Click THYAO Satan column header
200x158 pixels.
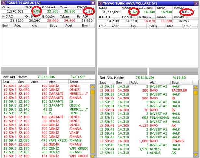pyautogui.click(x=182, y=82)
